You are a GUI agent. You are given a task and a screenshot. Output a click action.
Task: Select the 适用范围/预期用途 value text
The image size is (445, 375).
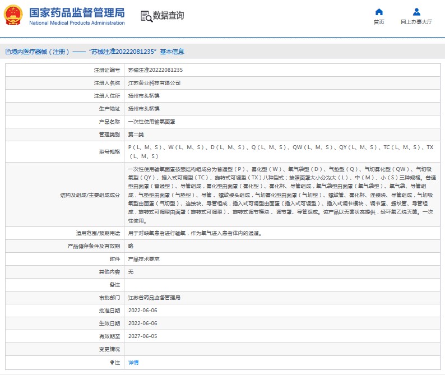click(x=195, y=233)
